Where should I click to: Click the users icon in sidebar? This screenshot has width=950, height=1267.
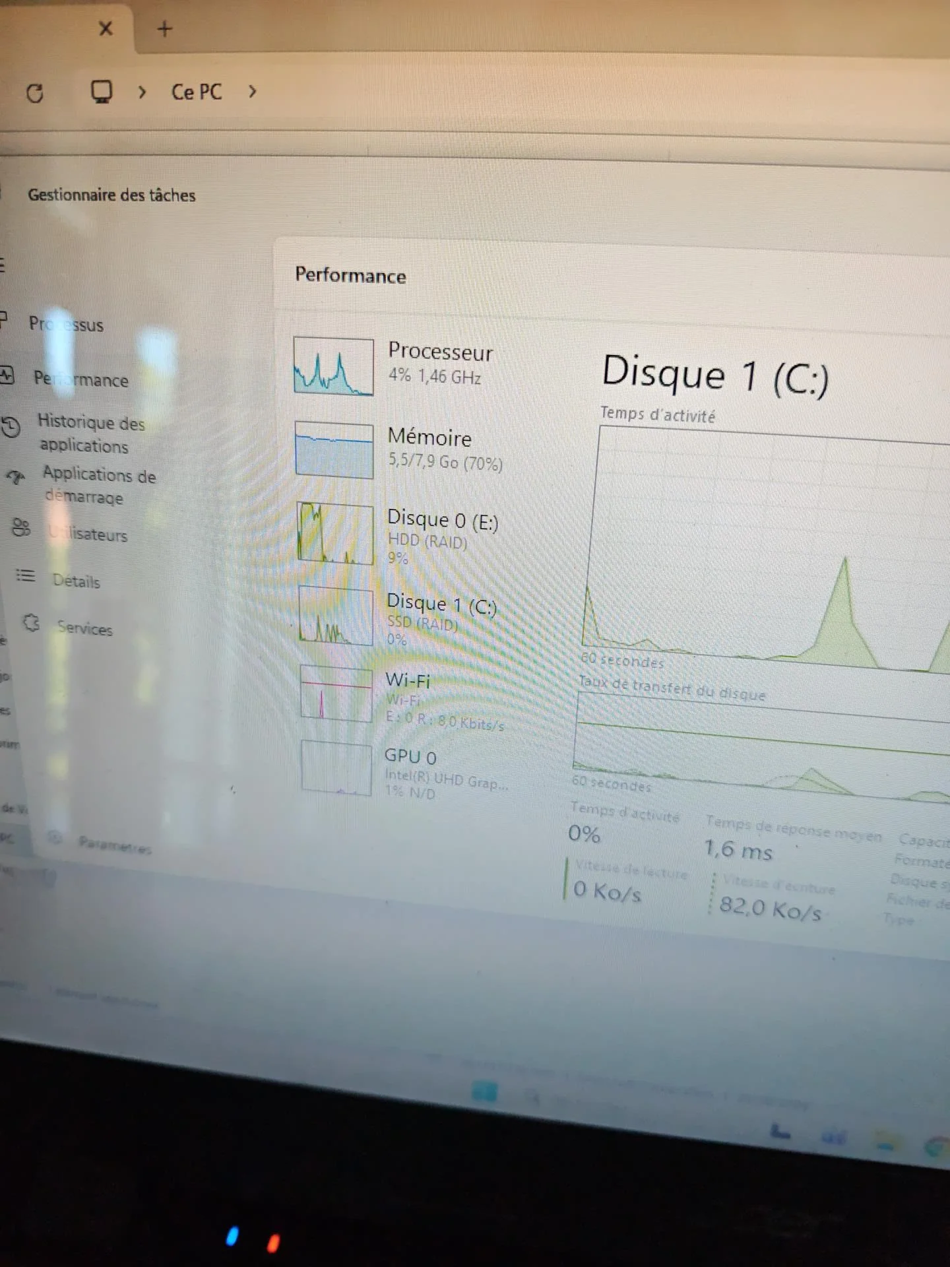(x=21, y=527)
